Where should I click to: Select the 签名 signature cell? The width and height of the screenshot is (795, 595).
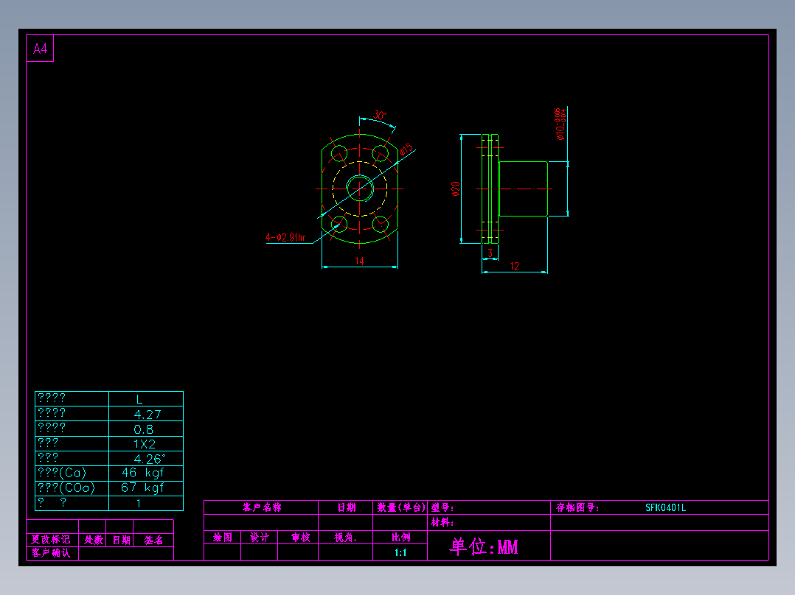coord(153,540)
